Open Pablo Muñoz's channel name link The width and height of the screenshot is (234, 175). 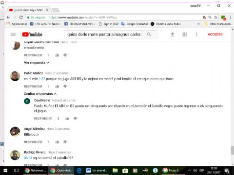[33, 73]
